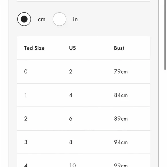Click the US size 4 cell

(x=71, y=95)
